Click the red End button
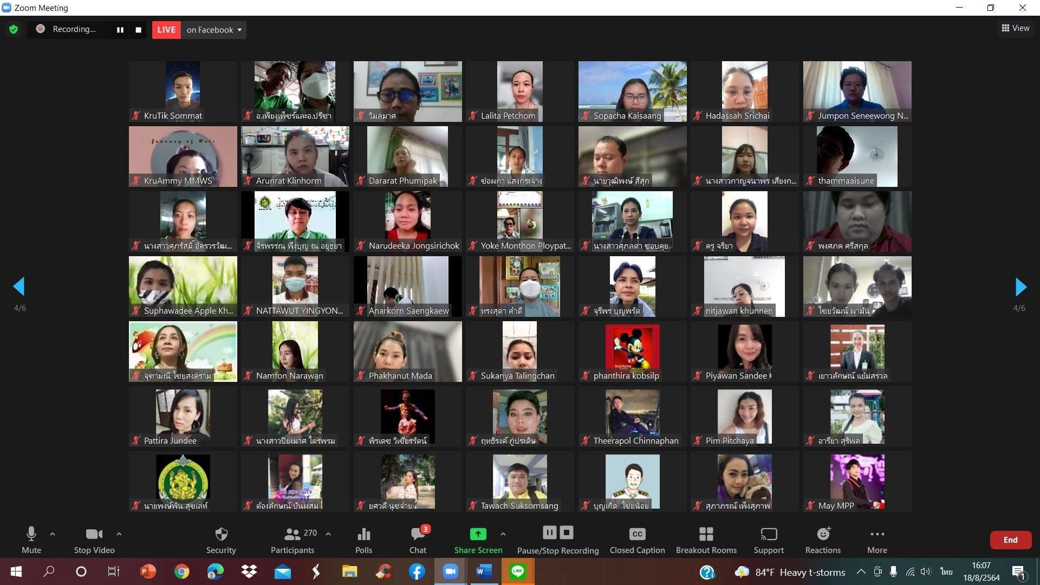The image size is (1040, 585). pyautogui.click(x=1010, y=540)
